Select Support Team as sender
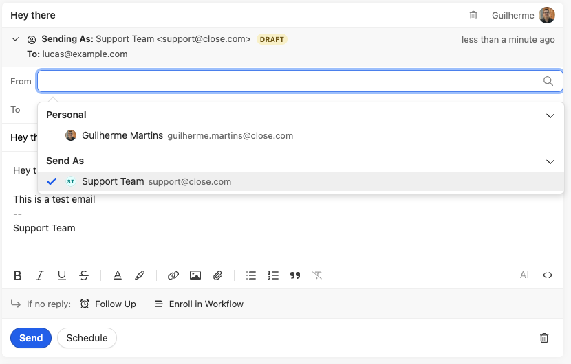This screenshot has height=364, width=571. pyautogui.click(x=301, y=181)
